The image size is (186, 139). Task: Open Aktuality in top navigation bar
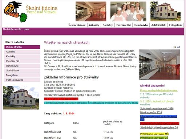94,25
